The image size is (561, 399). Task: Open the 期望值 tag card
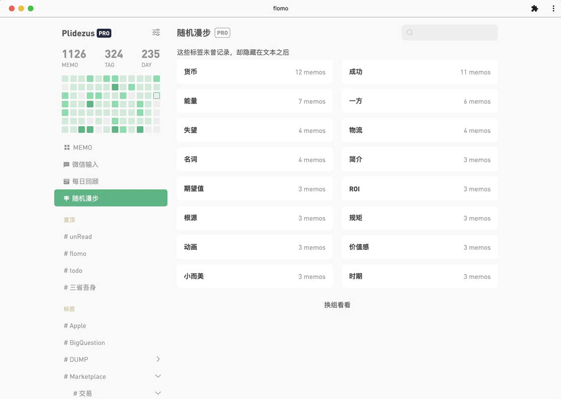coord(255,188)
